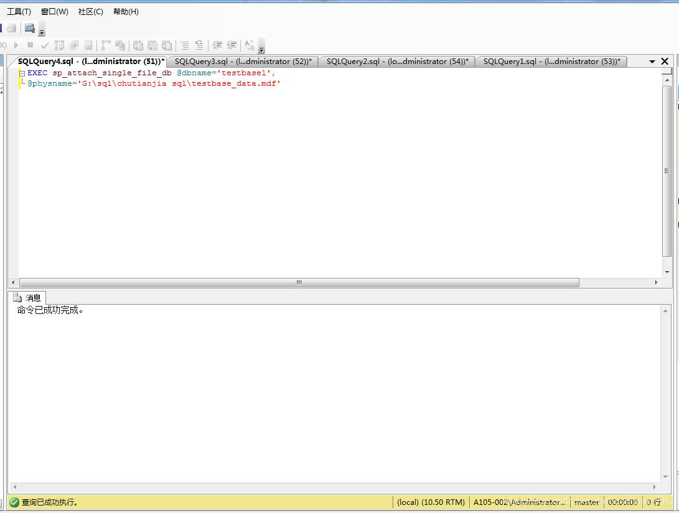Click Results to Grid icon
This screenshot has height=513, width=679.
[x=152, y=45]
